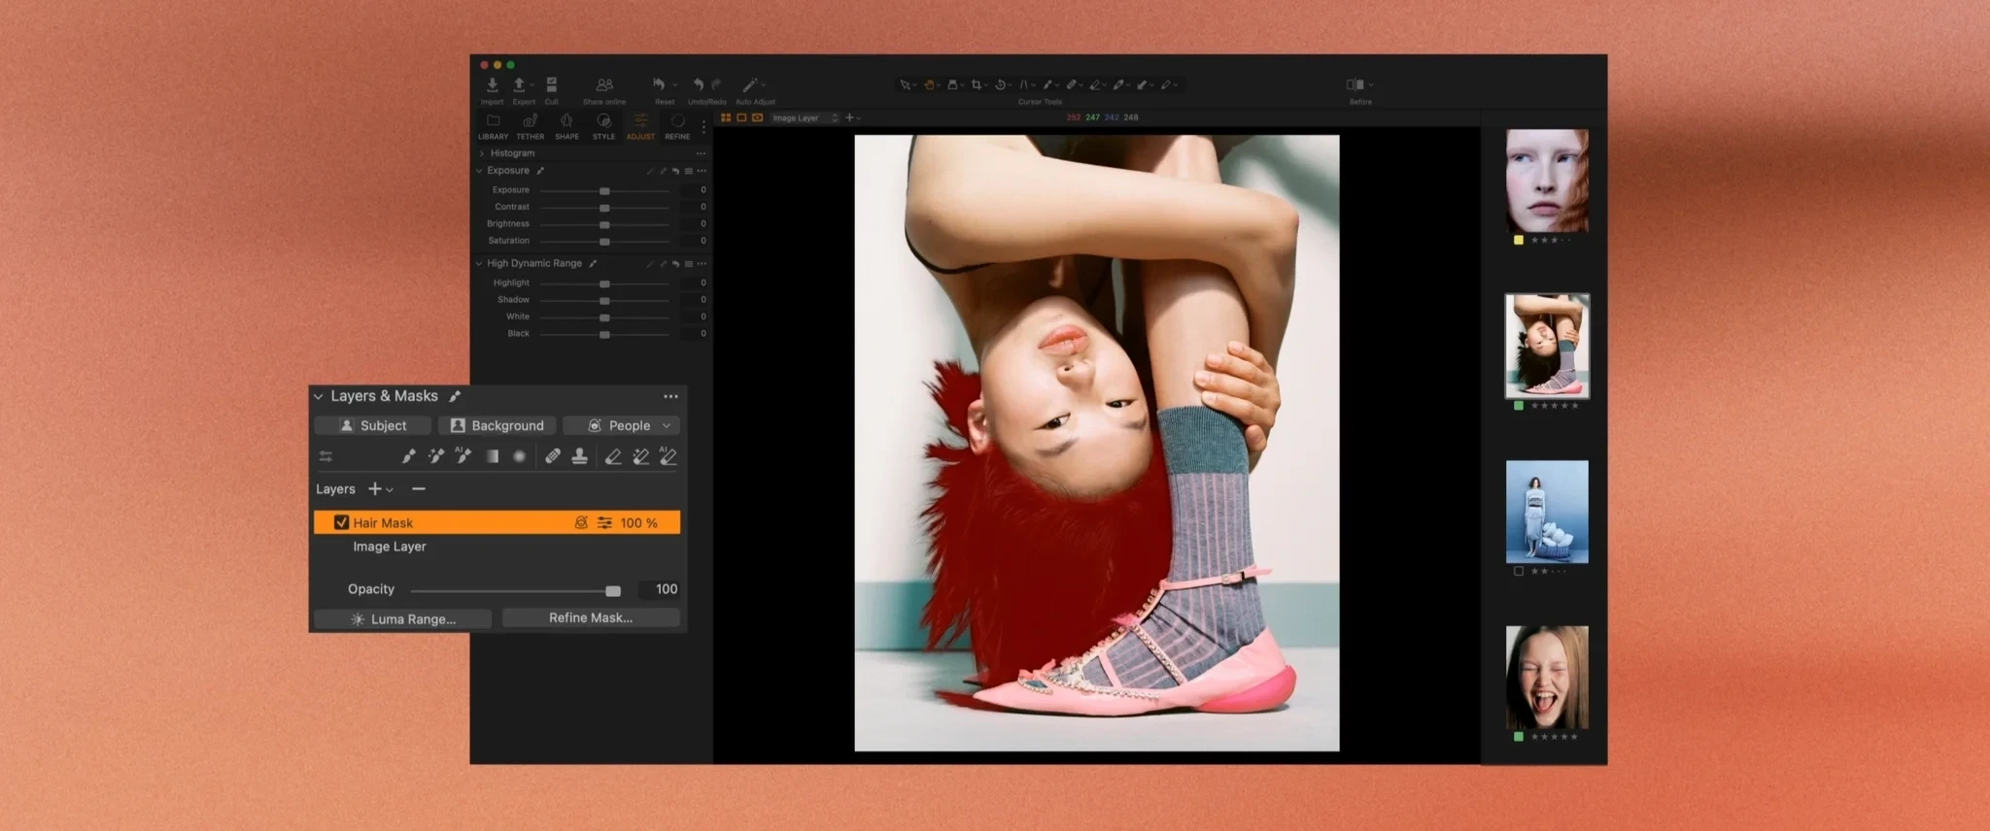This screenshot has height=831, width=1990.
Task: Click the Undo arrow
Action: tap(698, 85)
